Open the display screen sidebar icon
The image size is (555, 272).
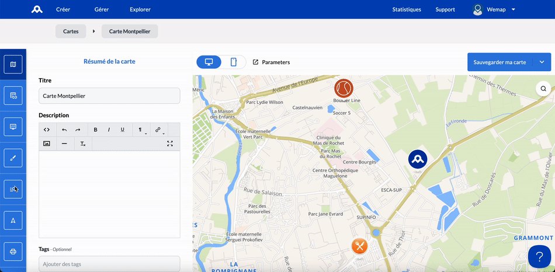pos(13,127)
